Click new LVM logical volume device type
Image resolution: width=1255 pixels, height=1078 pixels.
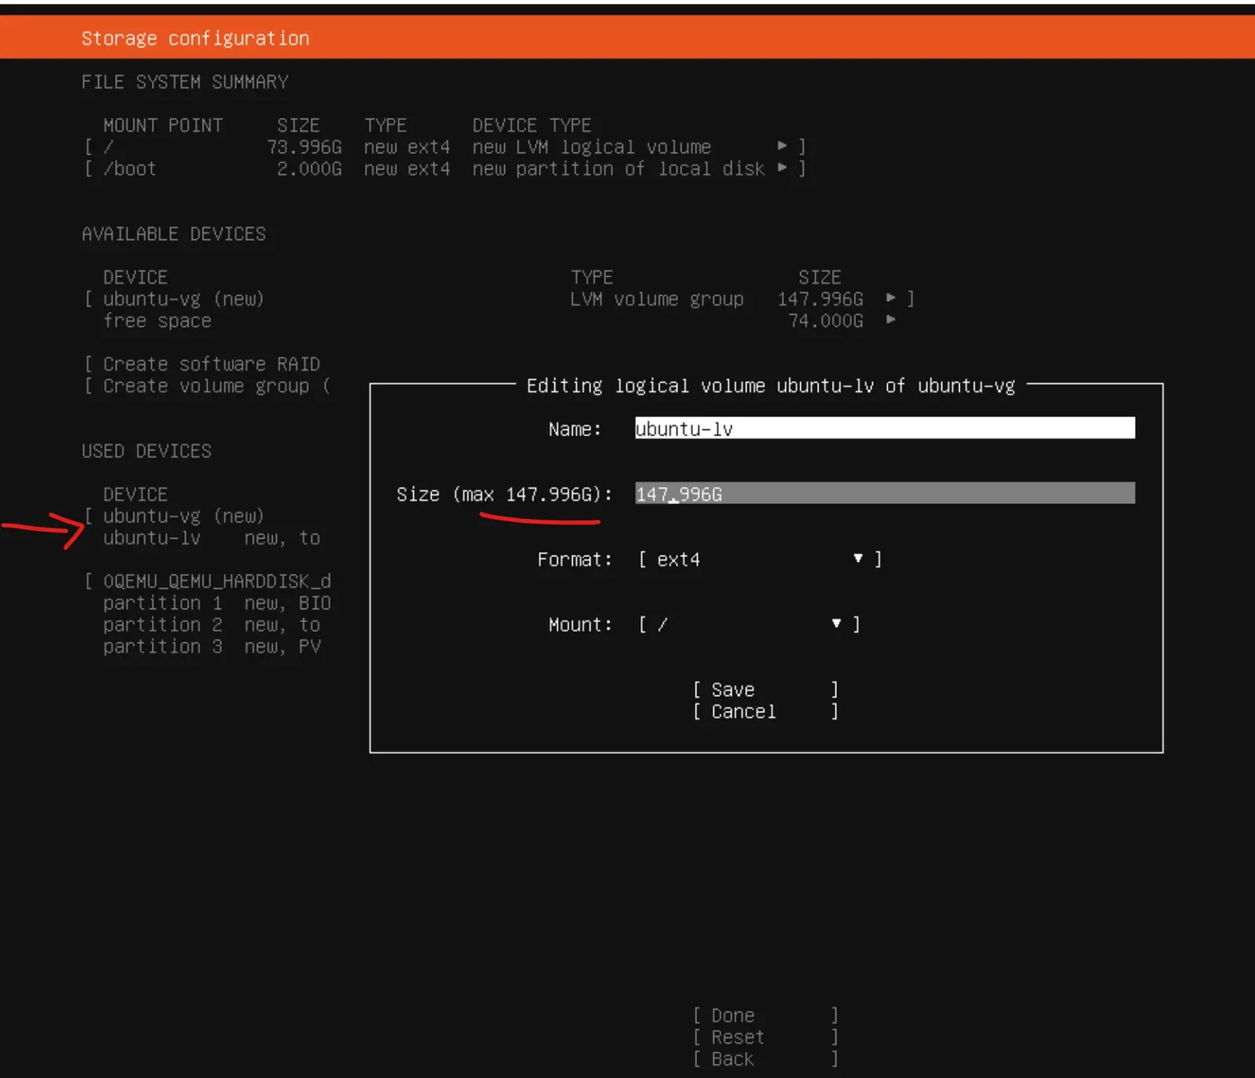[x=591, y=147]
